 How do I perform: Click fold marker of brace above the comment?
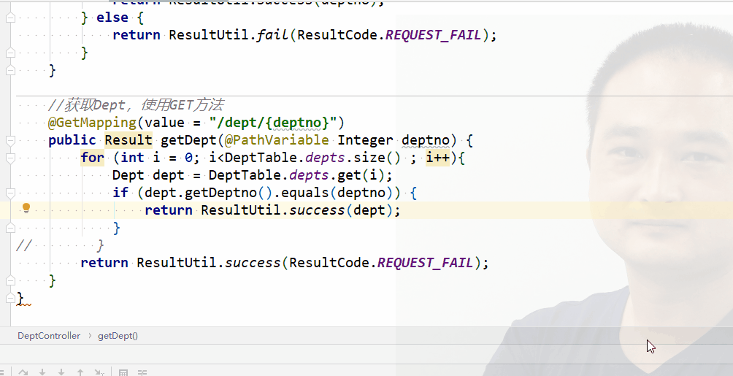click(10, 70)
